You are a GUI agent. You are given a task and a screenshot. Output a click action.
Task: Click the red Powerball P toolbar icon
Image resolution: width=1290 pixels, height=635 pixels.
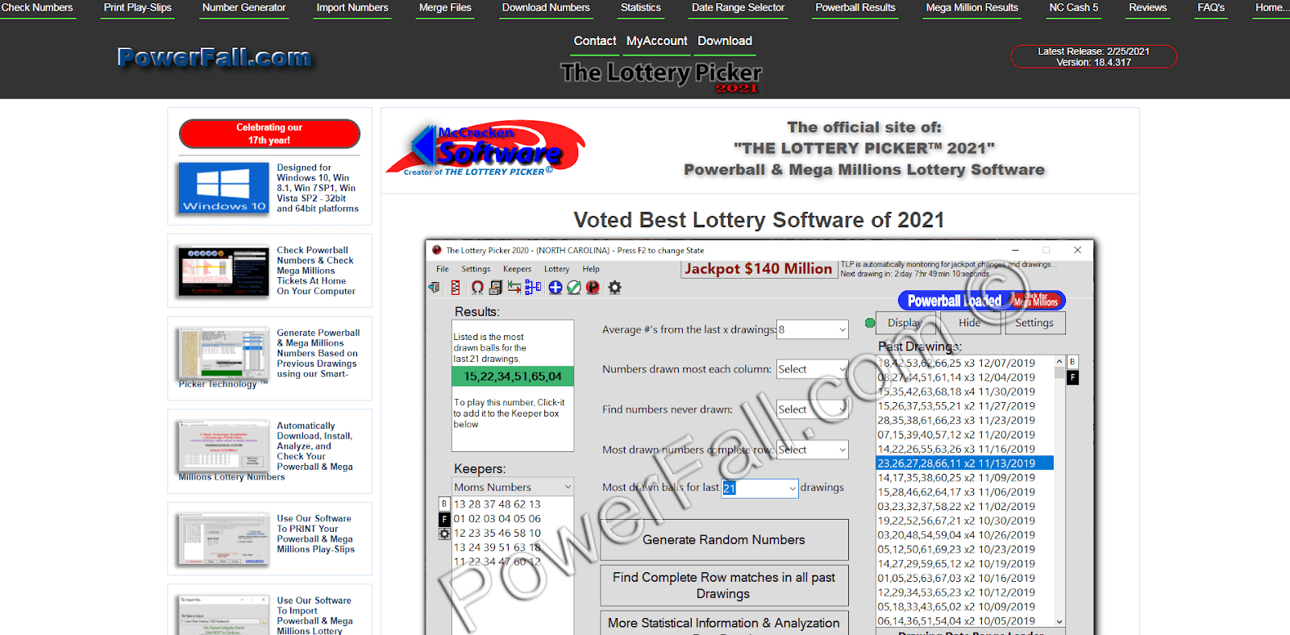(x=593, y=288)
